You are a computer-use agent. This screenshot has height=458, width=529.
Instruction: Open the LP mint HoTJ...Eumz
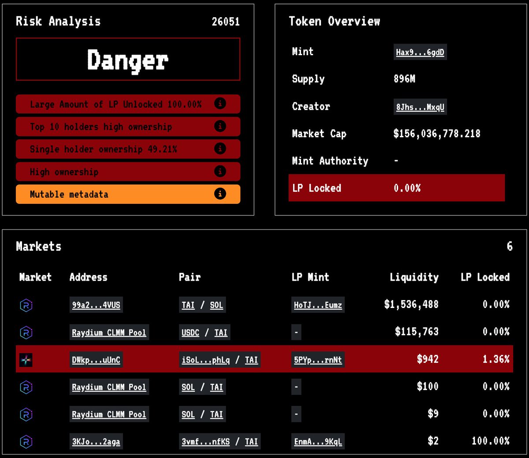click(x=317, y=305)
